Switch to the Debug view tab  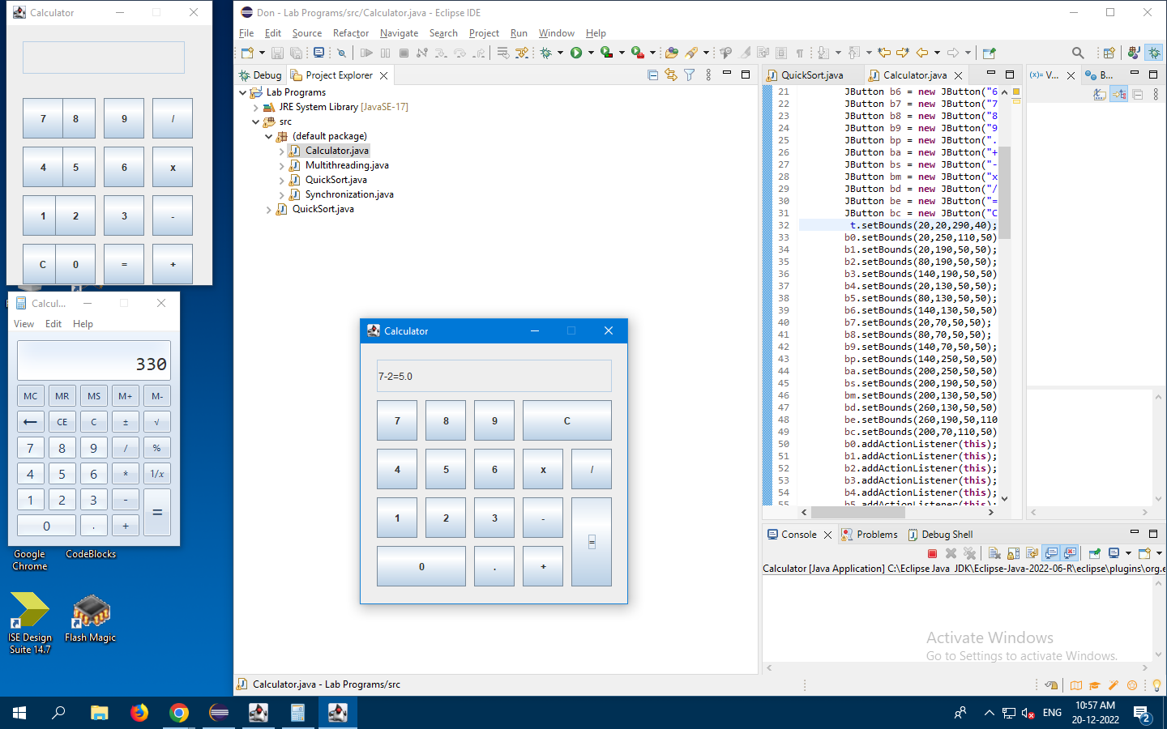(260, 75)
